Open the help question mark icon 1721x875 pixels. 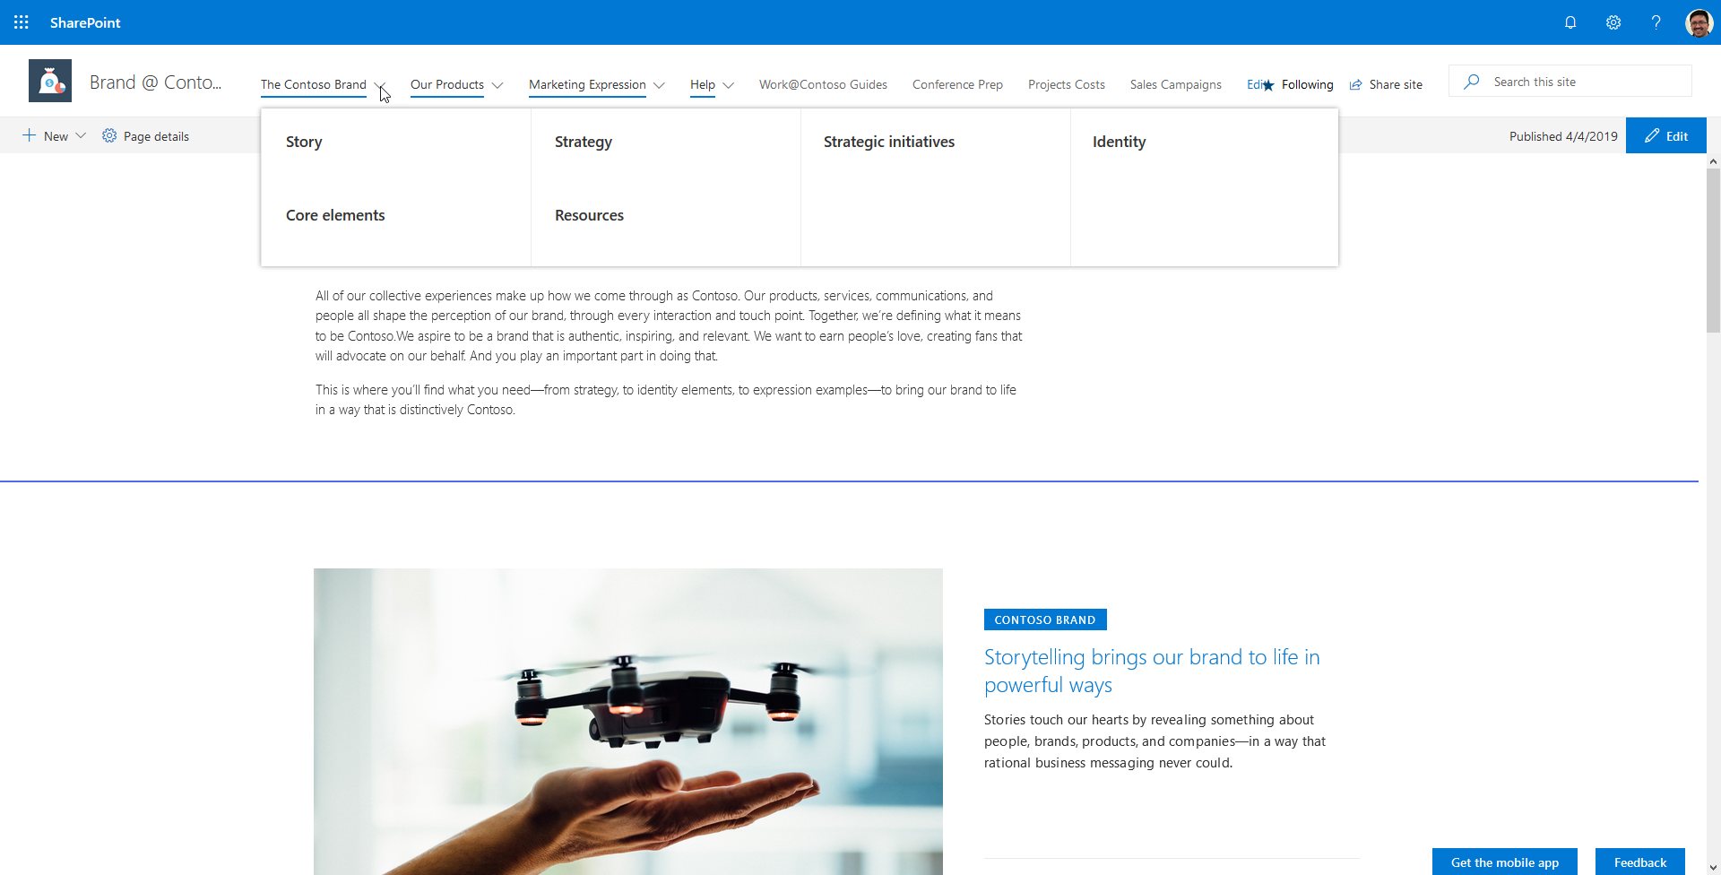1656,22
